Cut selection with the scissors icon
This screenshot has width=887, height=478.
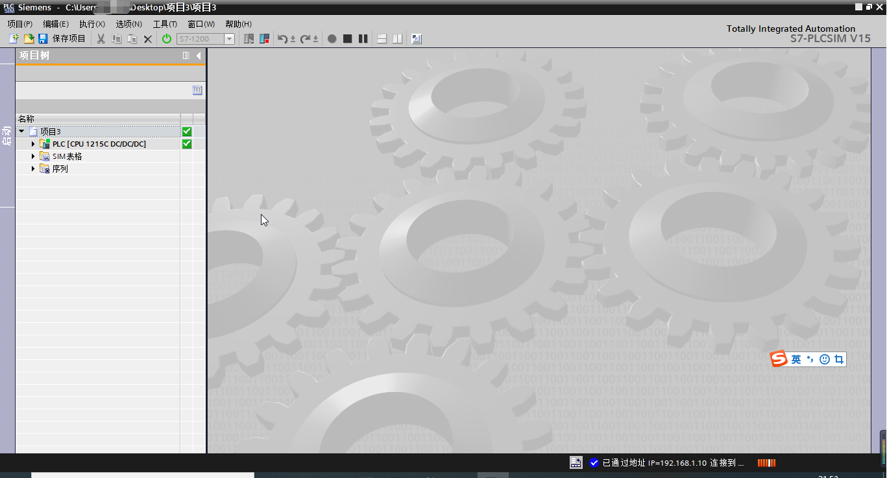[x=101, y=39]
